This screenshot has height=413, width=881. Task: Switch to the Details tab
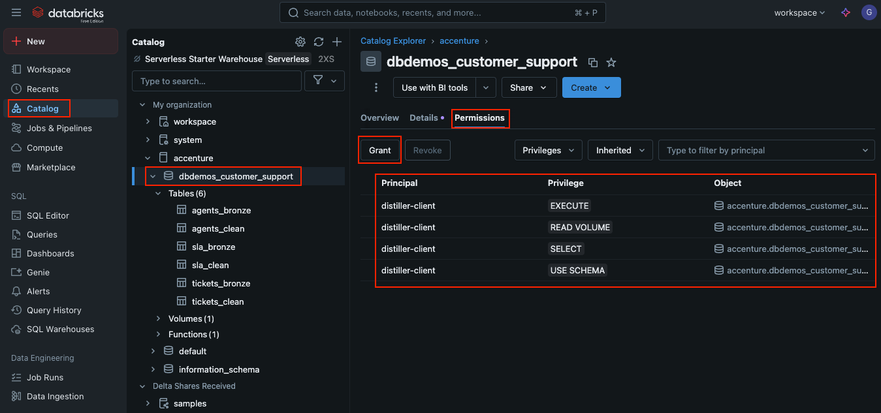pos(424,118)
